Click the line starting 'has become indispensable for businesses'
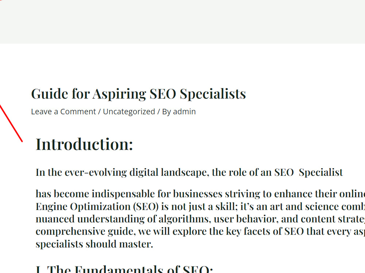This screenshot has height=273, width=365. 200,194
